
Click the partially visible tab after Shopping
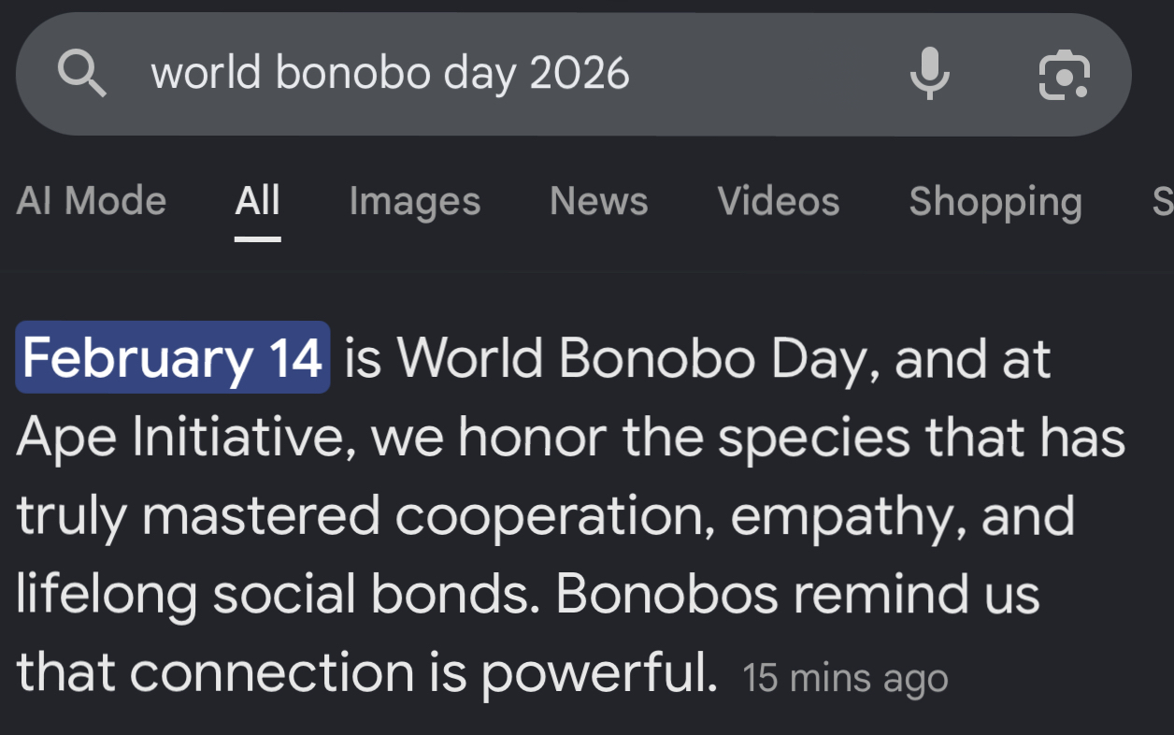pyautogui.click(x=1162, y=201)
